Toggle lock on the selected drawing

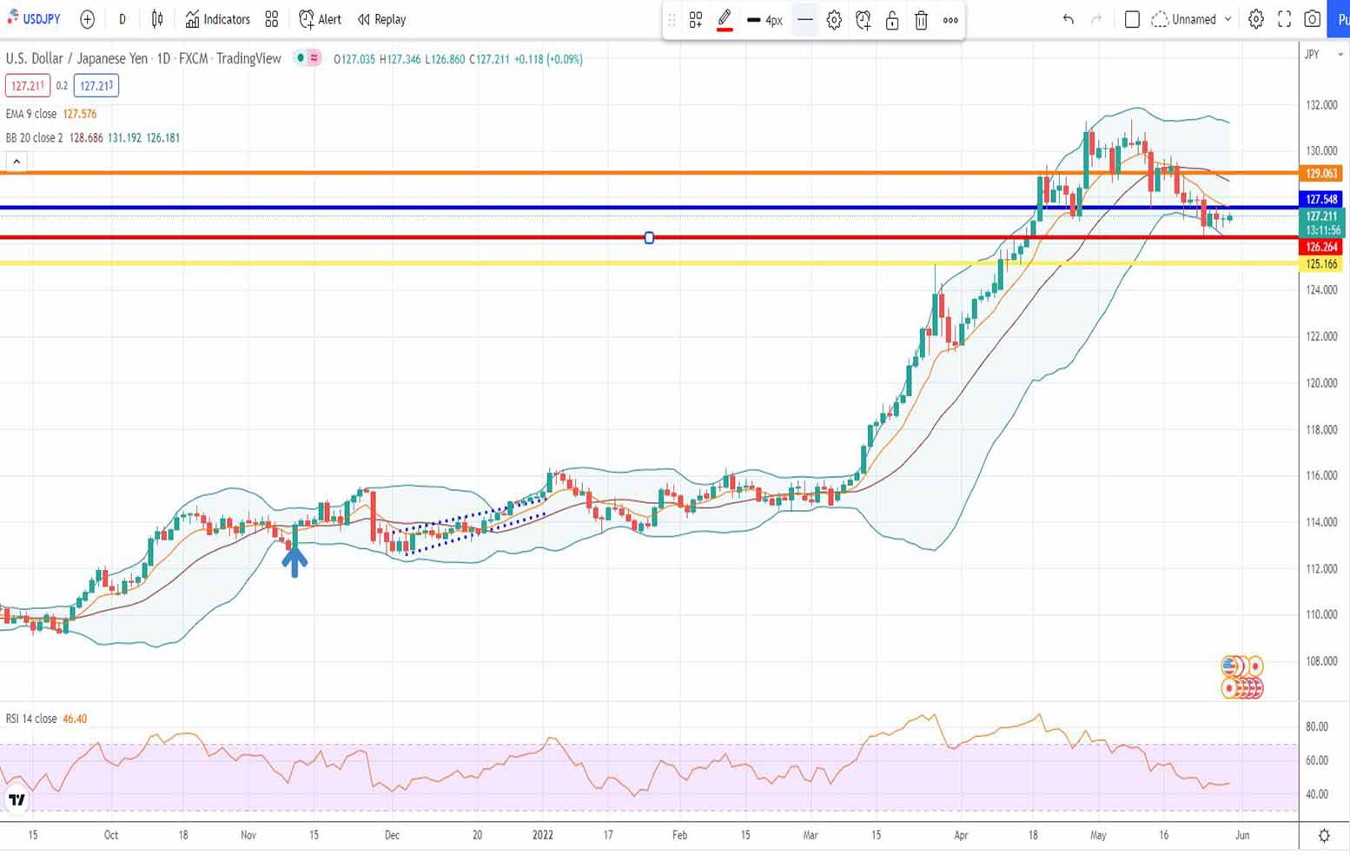coord(892,20)
